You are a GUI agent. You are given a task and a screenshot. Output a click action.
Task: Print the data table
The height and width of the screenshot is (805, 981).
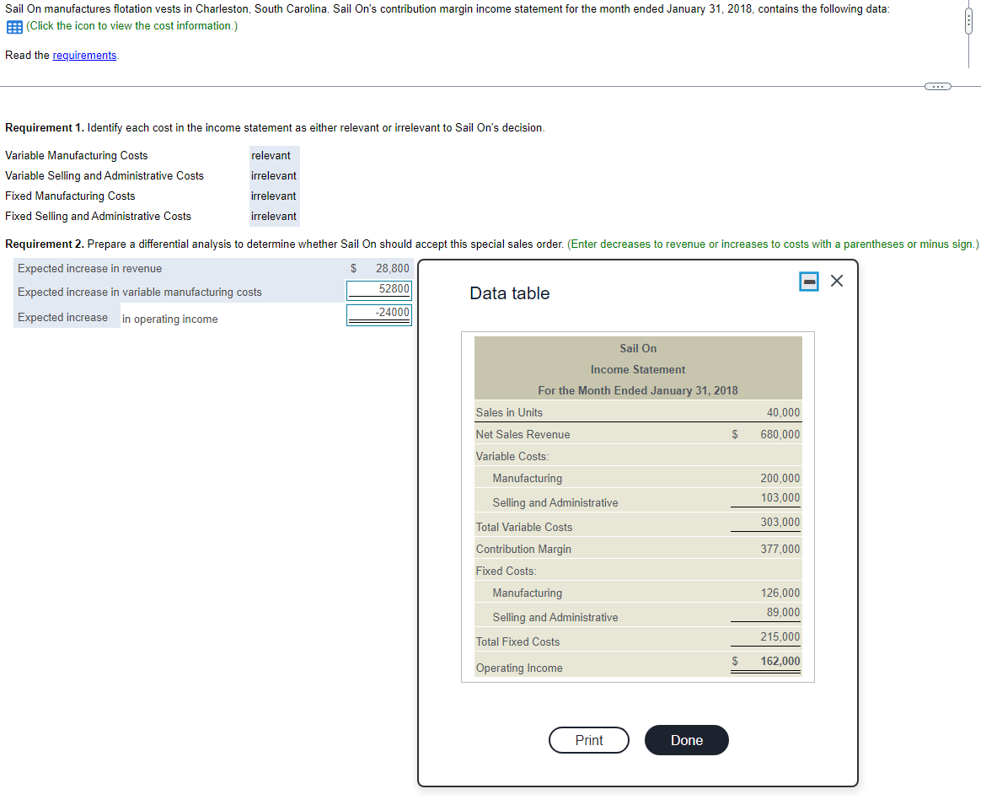point(589,740)
